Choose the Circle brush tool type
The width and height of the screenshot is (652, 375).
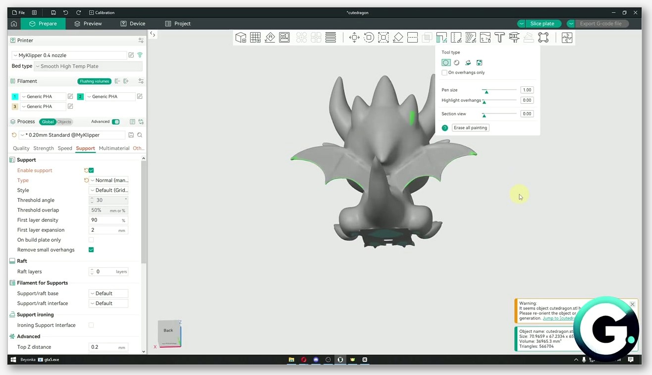[446, 63]
